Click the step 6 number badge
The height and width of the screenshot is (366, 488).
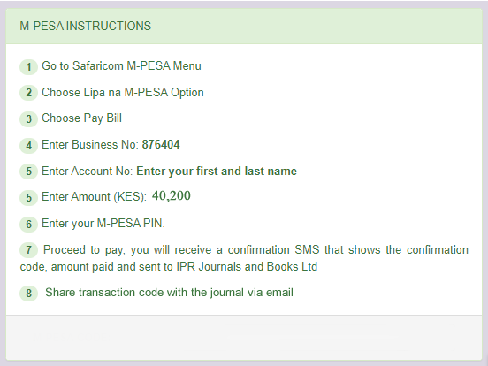click(28, 224)
